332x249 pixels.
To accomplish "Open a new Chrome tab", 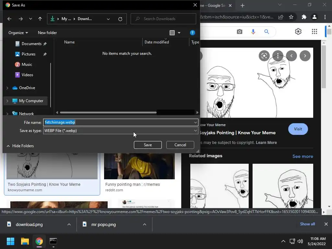I will 243,6.
